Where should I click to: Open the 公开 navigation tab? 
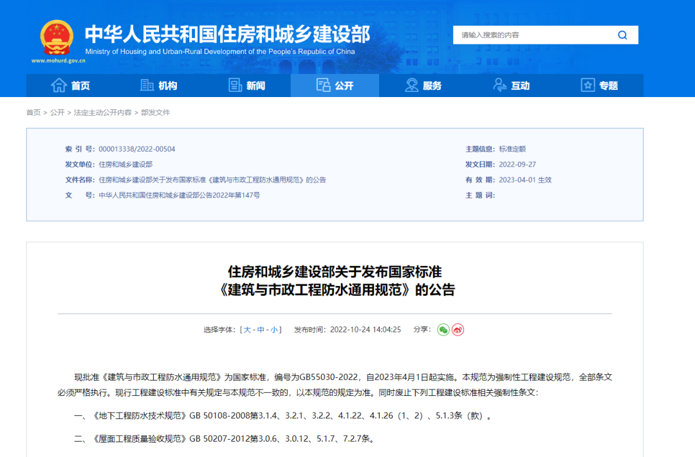pyautogui.click(x=335, y=85)
